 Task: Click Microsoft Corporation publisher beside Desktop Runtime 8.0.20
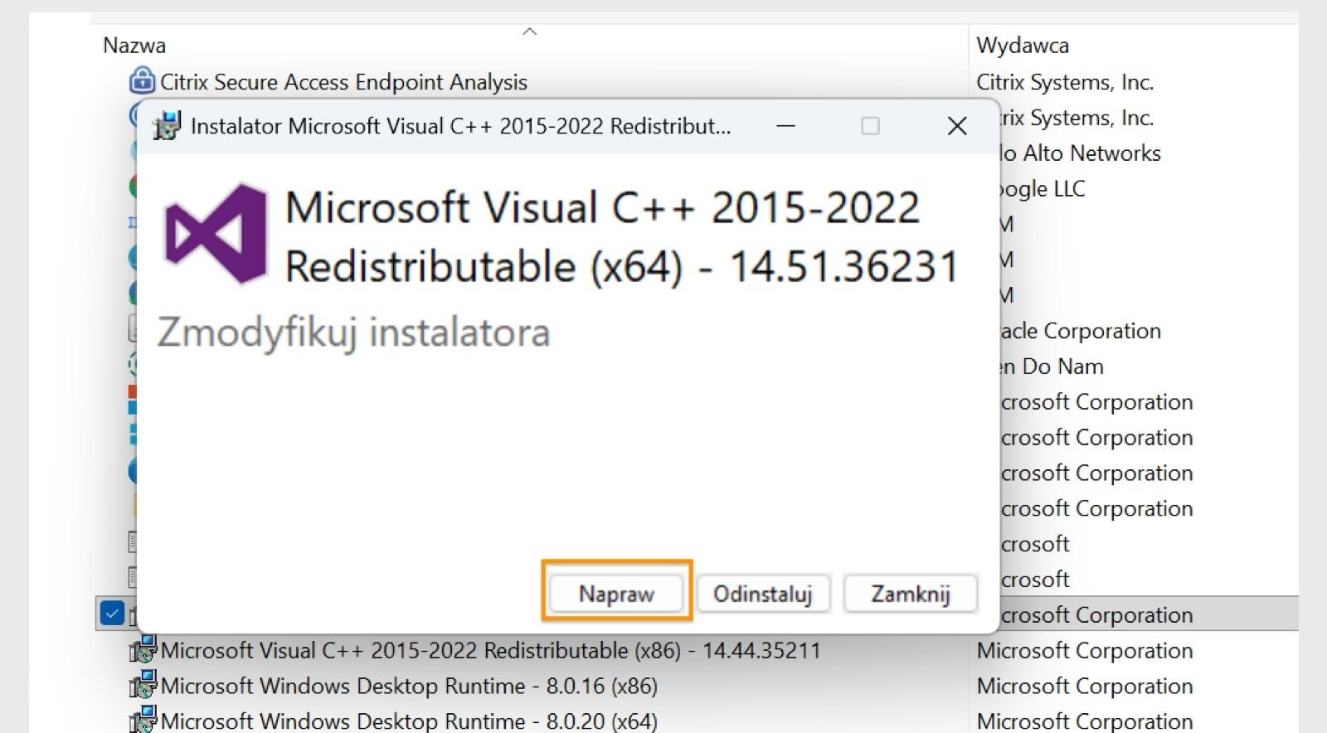[1085, 721]
